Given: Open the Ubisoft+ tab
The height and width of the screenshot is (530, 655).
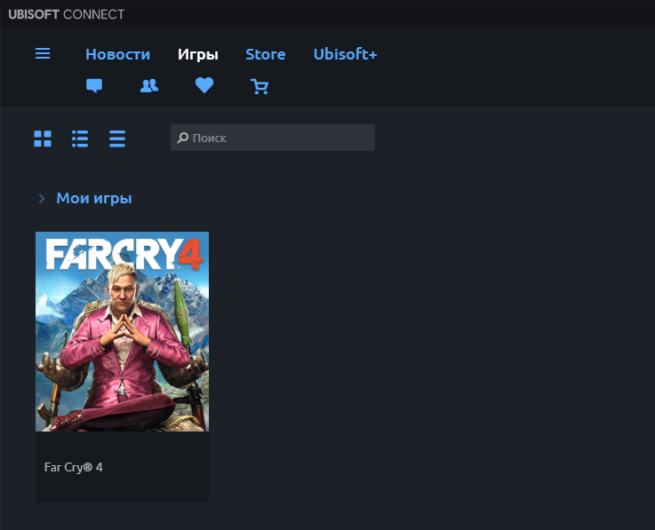Looking at the screenshot, I should click(345, 54).
